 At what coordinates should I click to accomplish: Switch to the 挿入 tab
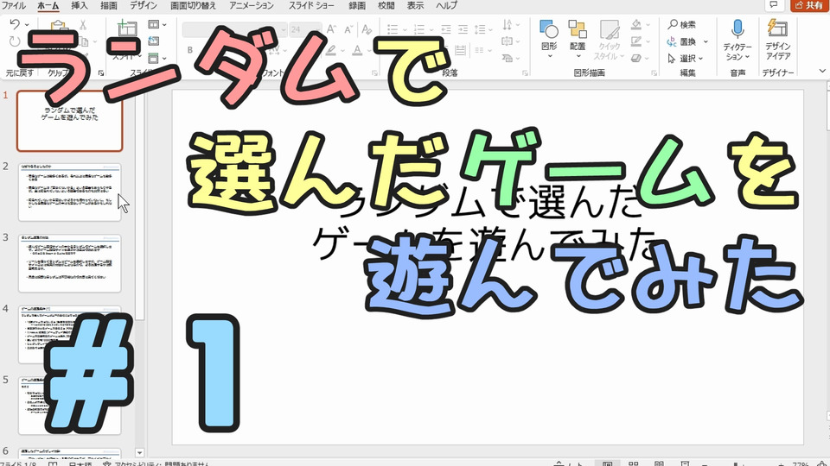point(79,5)
